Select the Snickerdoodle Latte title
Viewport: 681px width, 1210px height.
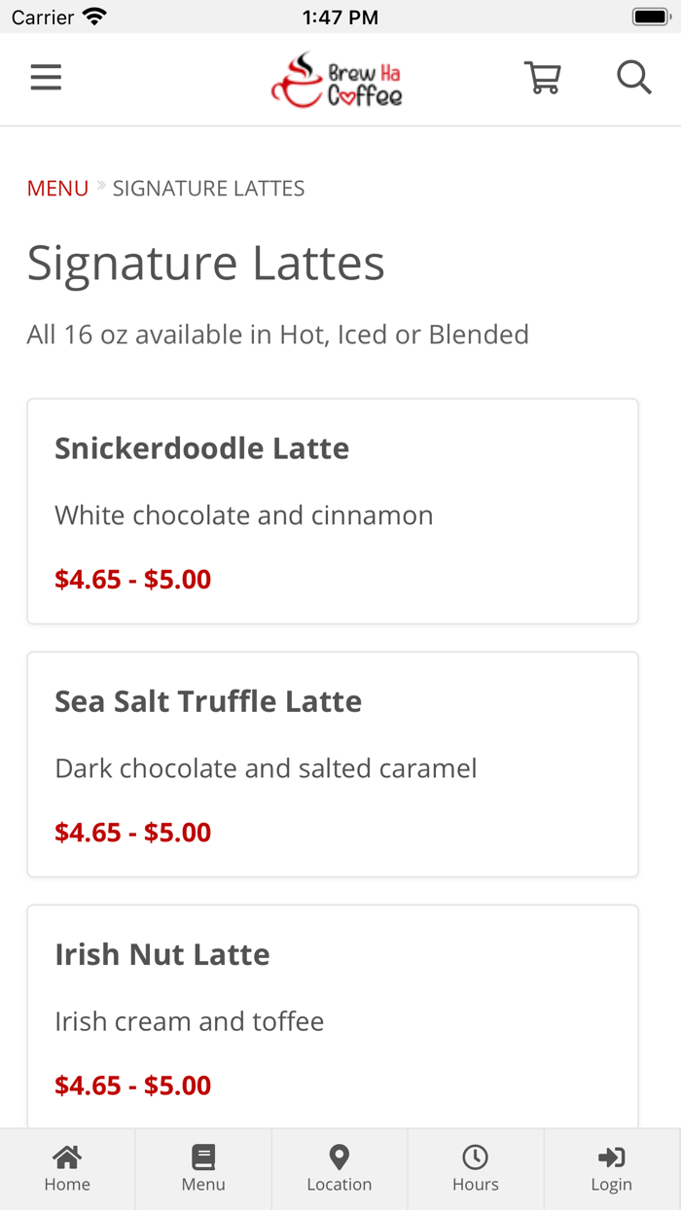[201, 448]
